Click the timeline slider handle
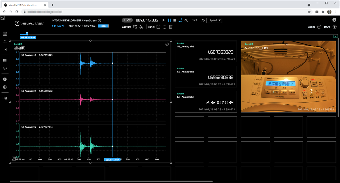This screenshot has height=183, width=340. [27, 33]
